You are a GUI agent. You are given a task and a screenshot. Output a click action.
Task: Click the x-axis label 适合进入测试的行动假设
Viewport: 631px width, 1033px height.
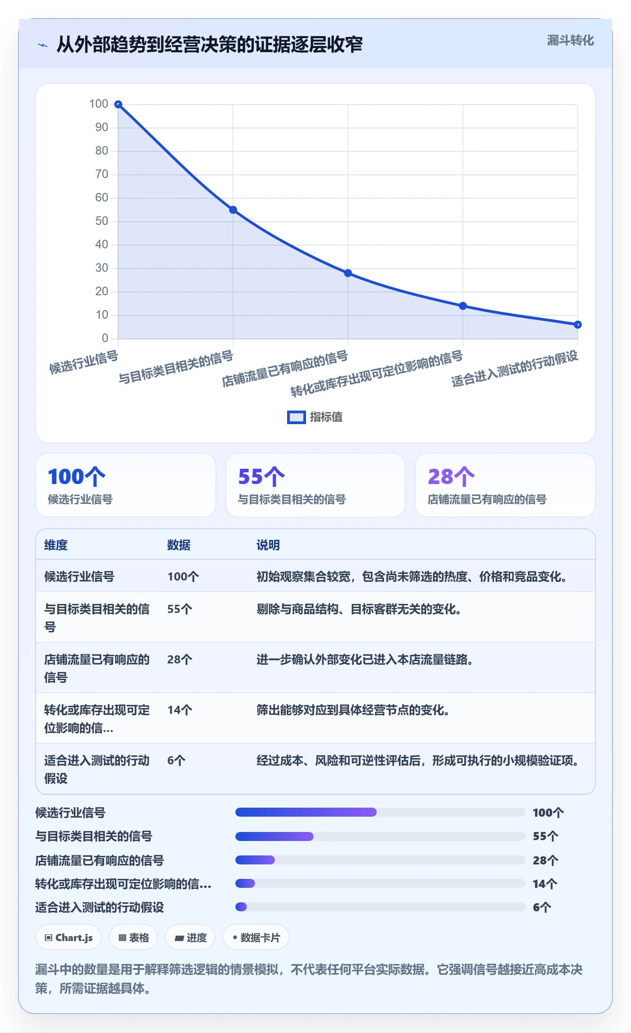pos(515,369)
